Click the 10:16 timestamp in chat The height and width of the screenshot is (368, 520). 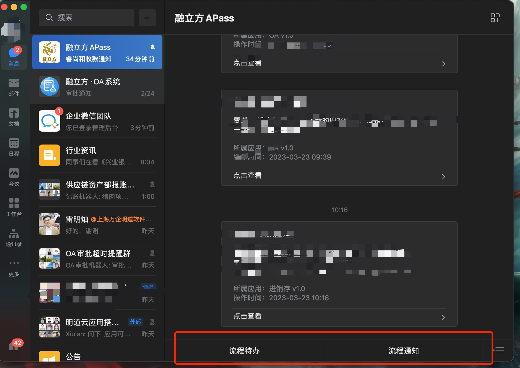[340, 210]
